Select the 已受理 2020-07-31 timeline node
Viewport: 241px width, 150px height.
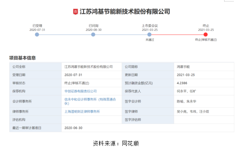click(37, 35)
